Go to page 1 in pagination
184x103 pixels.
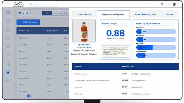[x=28, y=96]
